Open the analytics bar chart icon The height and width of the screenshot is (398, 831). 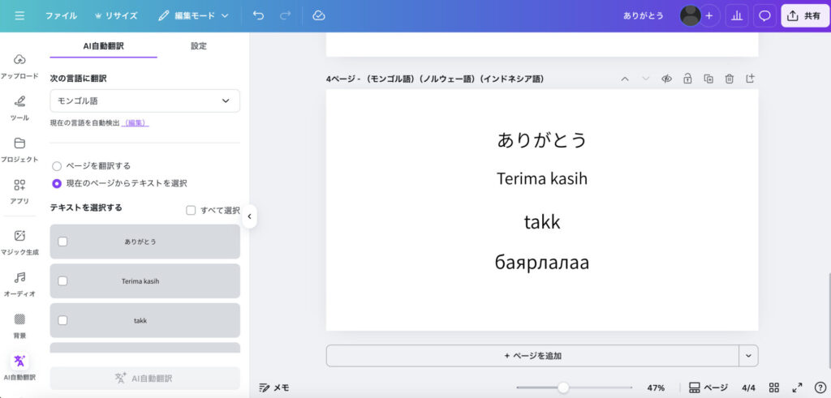(736, 15)
